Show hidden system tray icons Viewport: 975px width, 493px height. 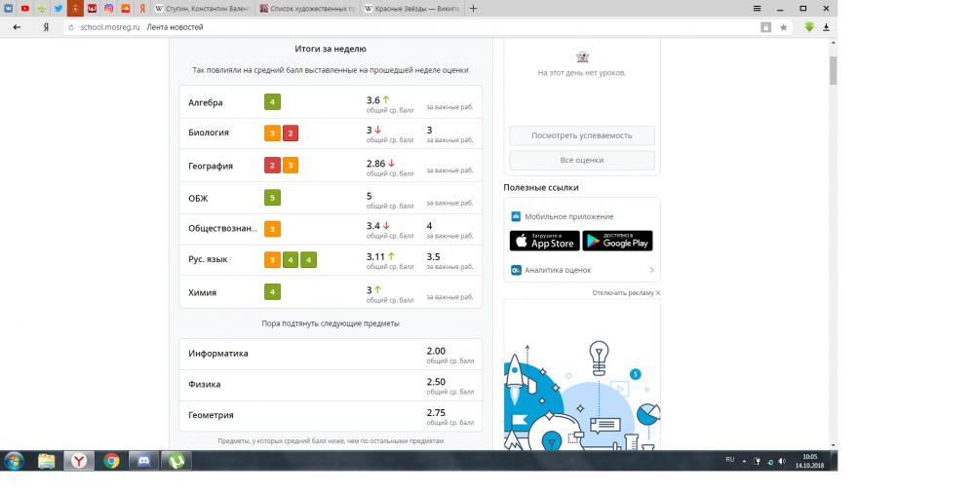point(744,461)
